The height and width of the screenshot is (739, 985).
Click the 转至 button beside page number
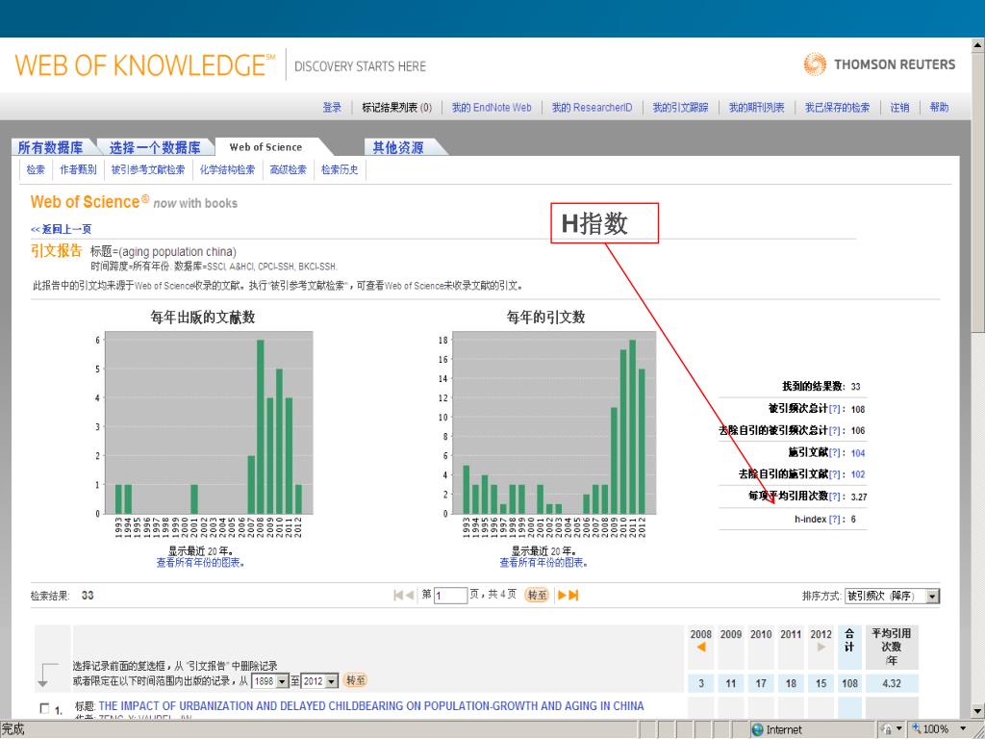(536, 596)
